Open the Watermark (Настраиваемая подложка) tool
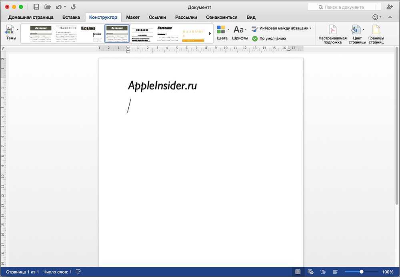 [332, 34]
